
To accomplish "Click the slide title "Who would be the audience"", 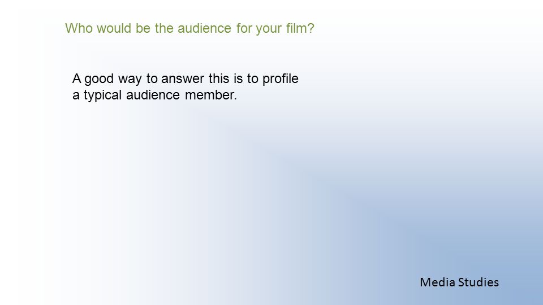I will point(189,28).
